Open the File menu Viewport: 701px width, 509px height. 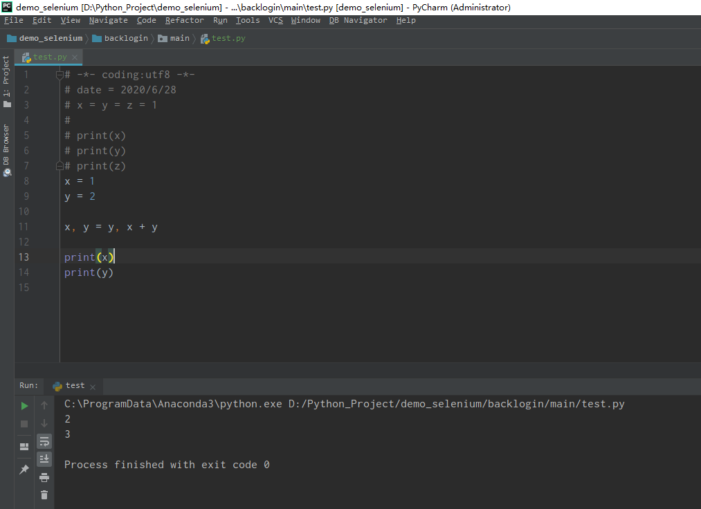click(x=14, y=20)
